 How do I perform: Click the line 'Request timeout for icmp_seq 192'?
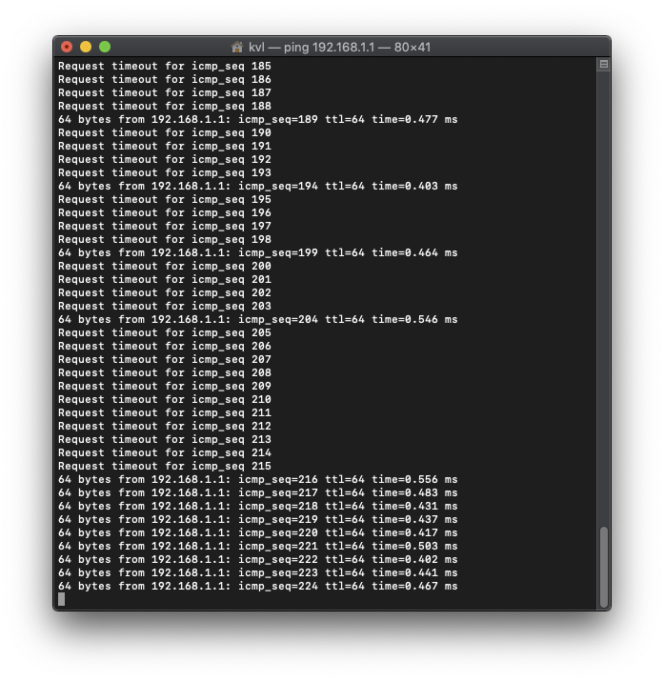point(165,159)
